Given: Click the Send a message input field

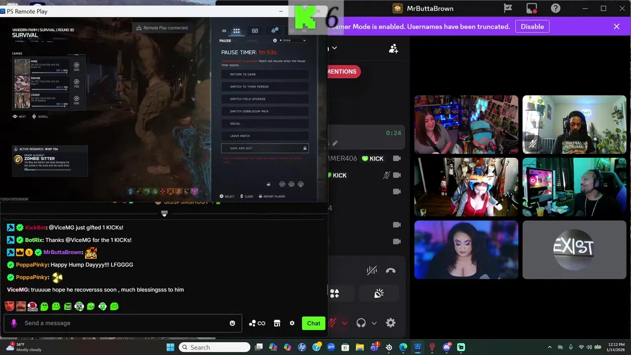Looking at the screenshot, I should pos(123,323).
